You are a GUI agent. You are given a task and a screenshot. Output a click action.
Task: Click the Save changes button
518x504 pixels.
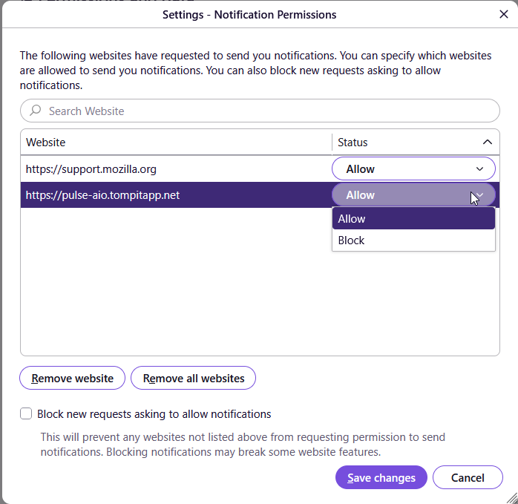(381, 477)
